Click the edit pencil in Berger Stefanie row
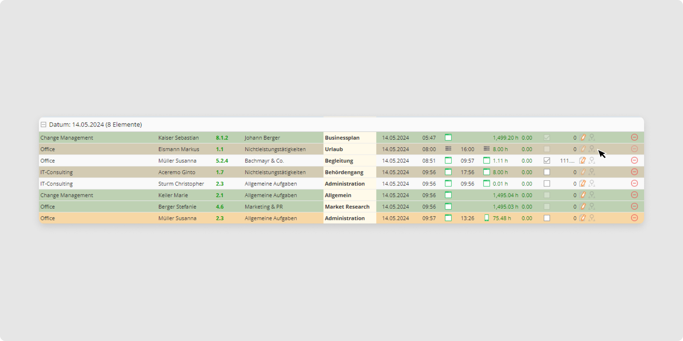Screen dimensions: 683x341 [583, 207]
